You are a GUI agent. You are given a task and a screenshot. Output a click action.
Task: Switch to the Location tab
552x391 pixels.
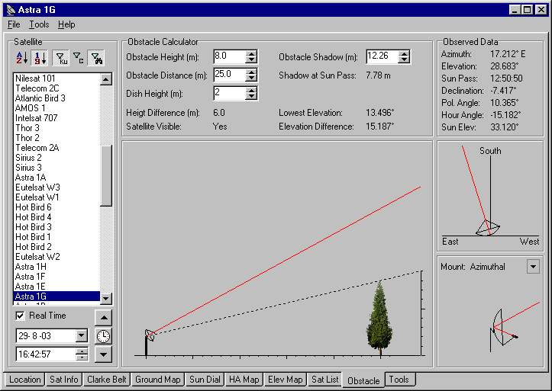tap(24, 380)
